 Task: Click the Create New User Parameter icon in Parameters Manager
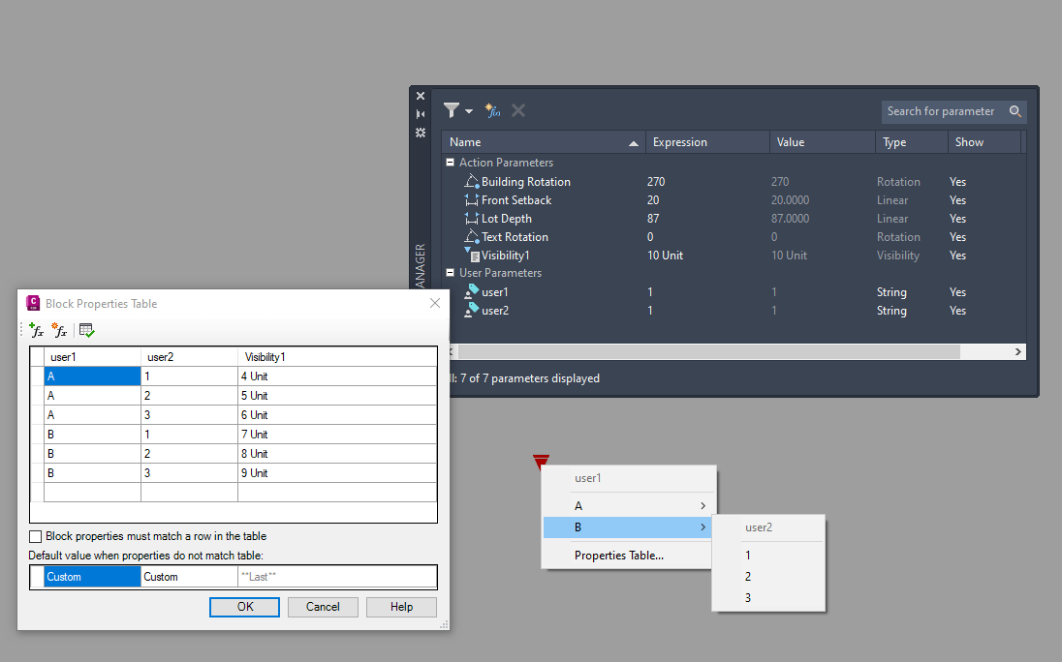tap(492, 110)
